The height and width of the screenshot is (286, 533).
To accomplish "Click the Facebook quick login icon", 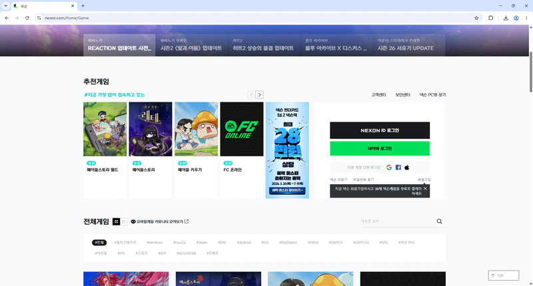I will tap(398, 167).
